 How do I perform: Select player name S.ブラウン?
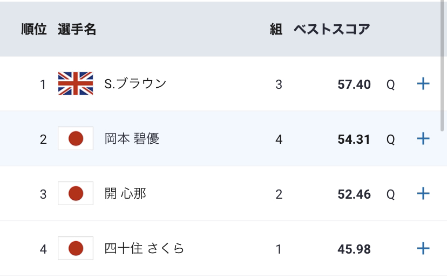[135, 83]
